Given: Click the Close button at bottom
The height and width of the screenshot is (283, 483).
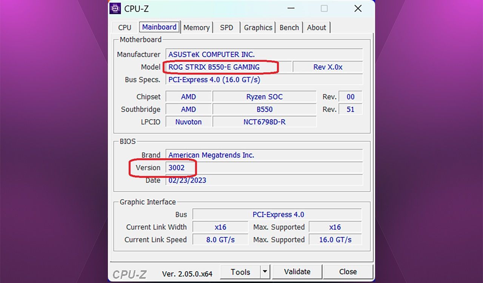Looking at the screenshot, I should coord(348,272).
